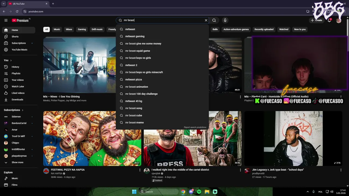Open Playlists from the sidebar

[19, 73]
